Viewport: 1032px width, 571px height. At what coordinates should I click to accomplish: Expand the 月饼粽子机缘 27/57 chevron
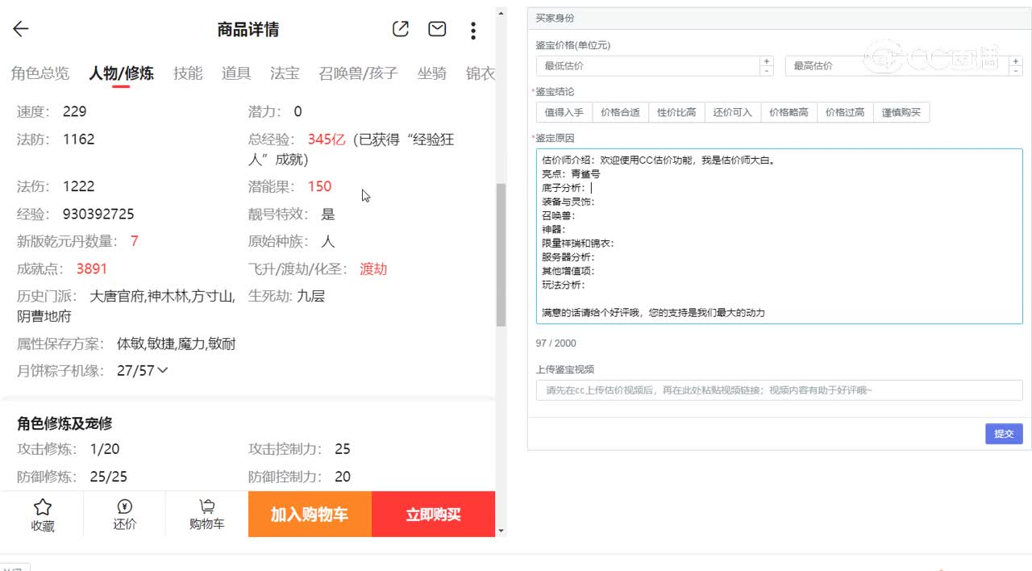163,370
